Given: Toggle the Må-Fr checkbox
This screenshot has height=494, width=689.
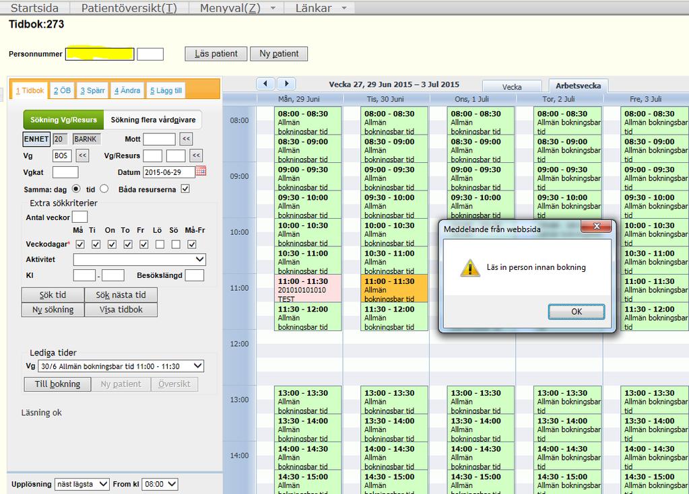Looking at the screenshot, I should point(192,244).
